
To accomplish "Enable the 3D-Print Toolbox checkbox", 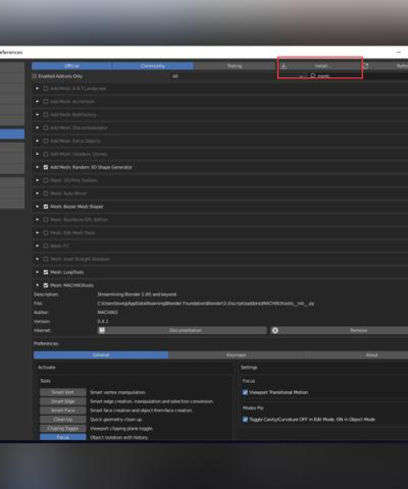I will (46, 180).
